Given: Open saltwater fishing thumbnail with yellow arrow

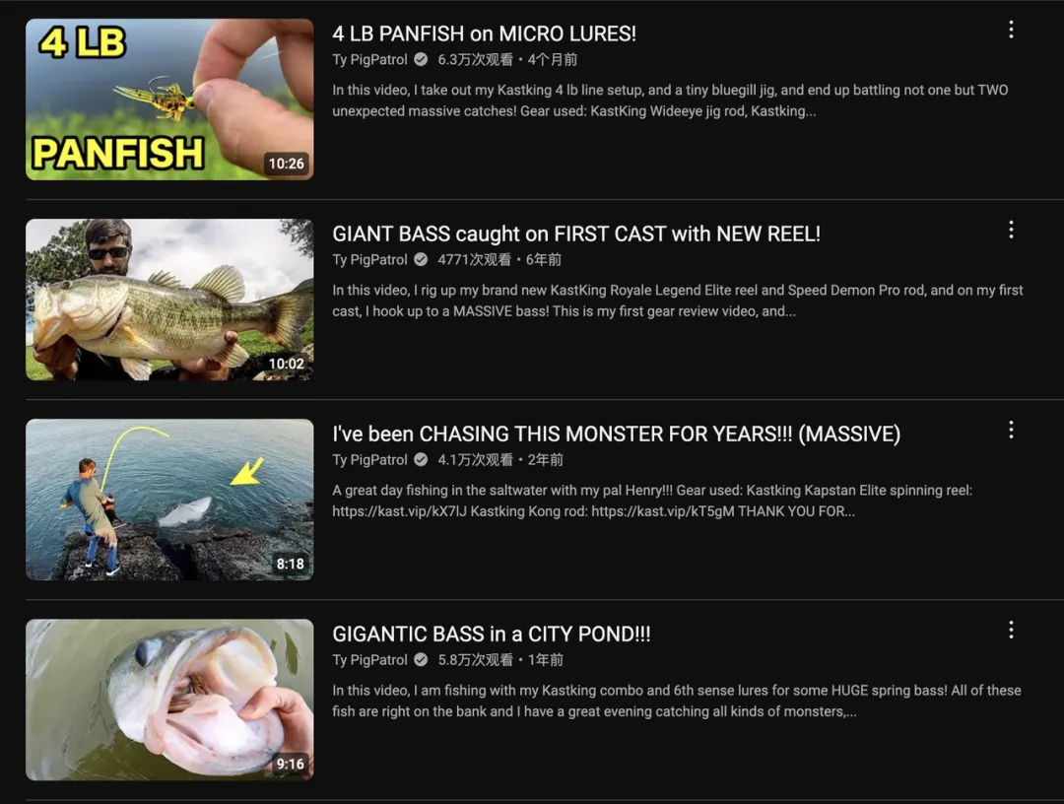Looking at the screenshot, I should coord(169,500).
